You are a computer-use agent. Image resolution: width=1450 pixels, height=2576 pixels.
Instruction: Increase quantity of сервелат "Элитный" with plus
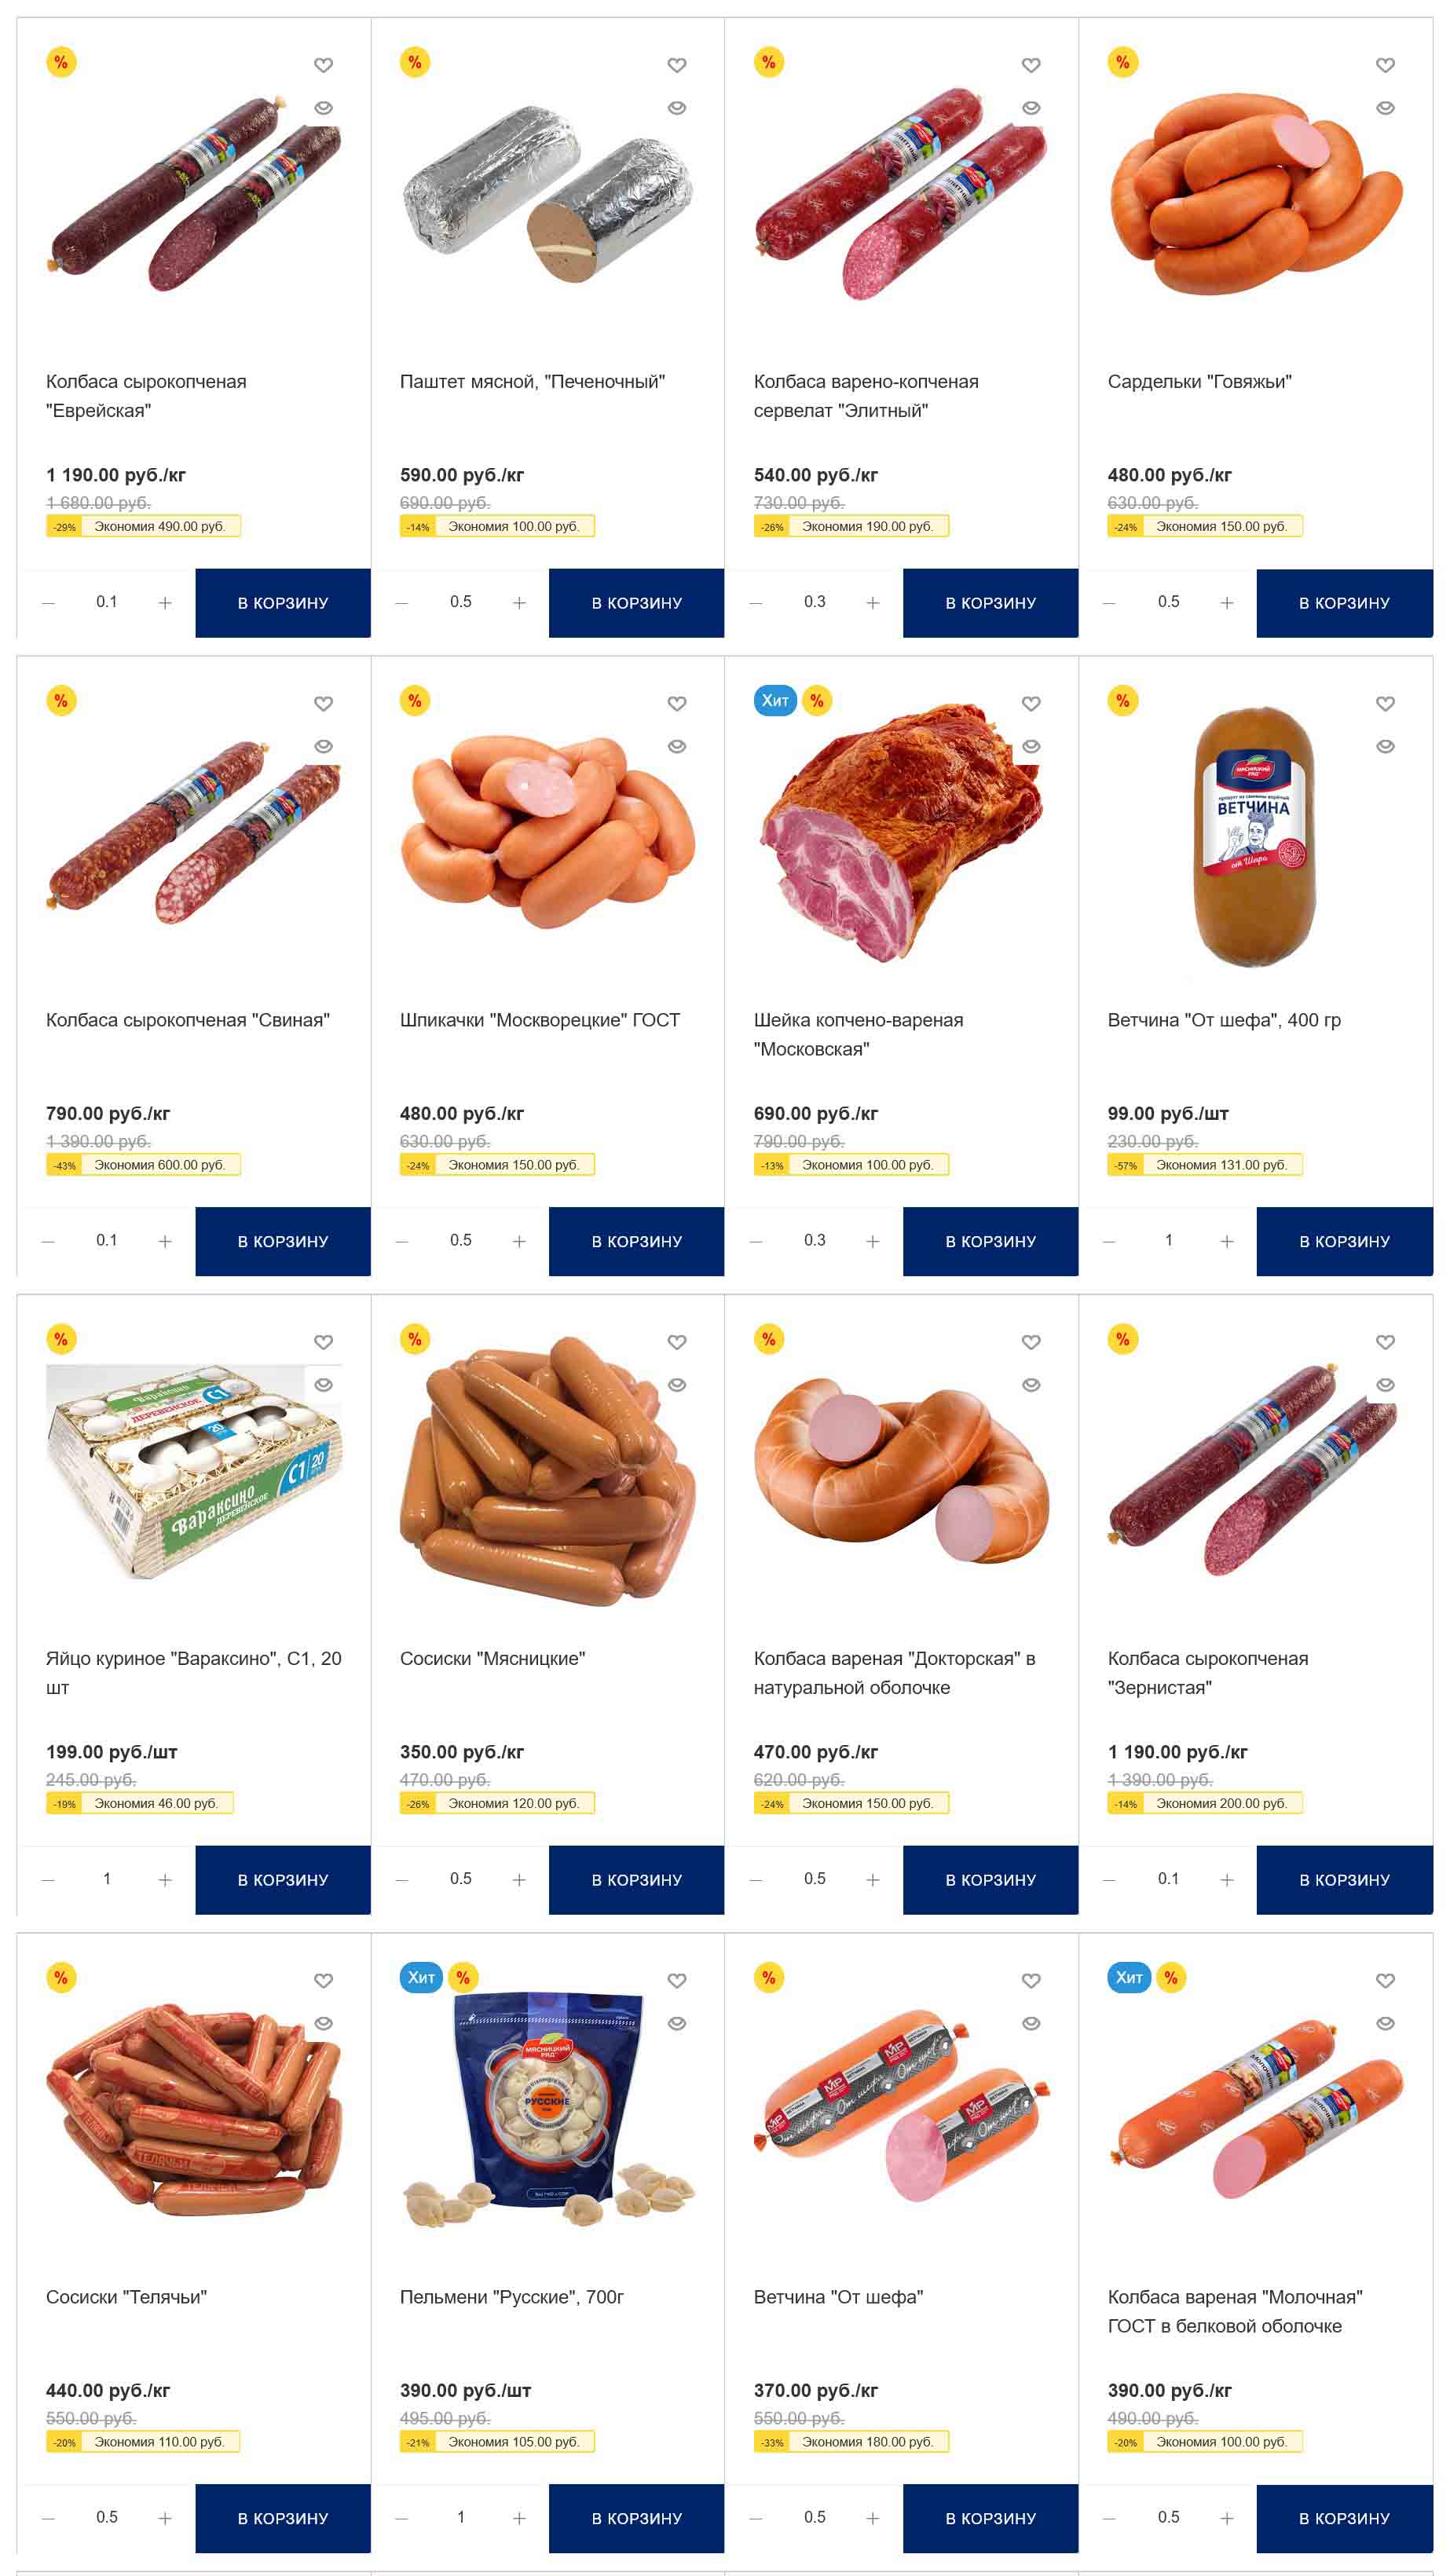[873, 603]
